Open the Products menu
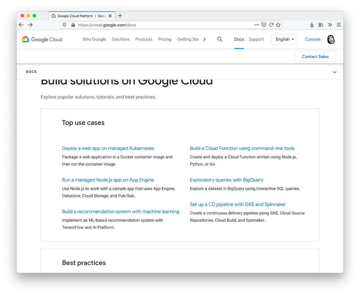 point(144,39)
